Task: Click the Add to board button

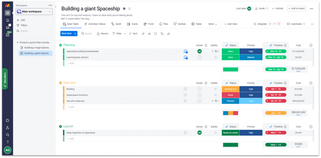Action: click(296, 8)
